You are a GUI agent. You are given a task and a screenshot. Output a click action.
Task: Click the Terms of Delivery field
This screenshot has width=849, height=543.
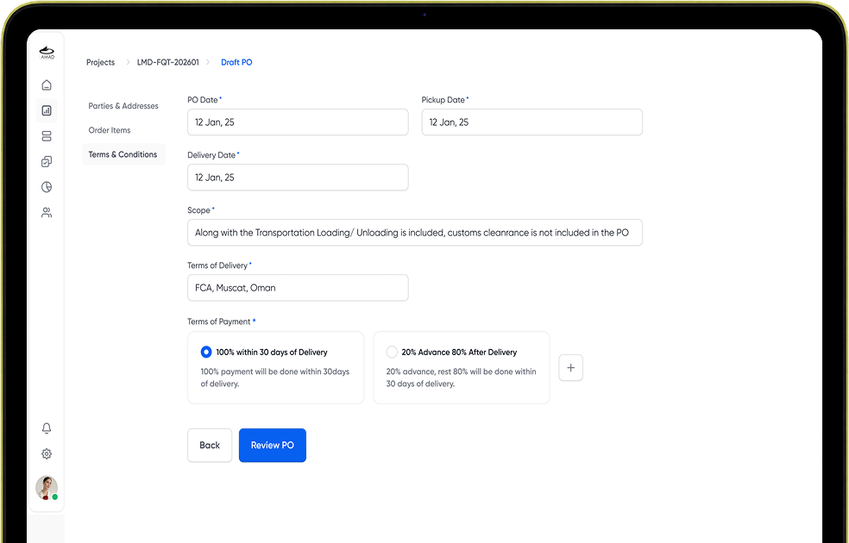click(x=298, y=288)
